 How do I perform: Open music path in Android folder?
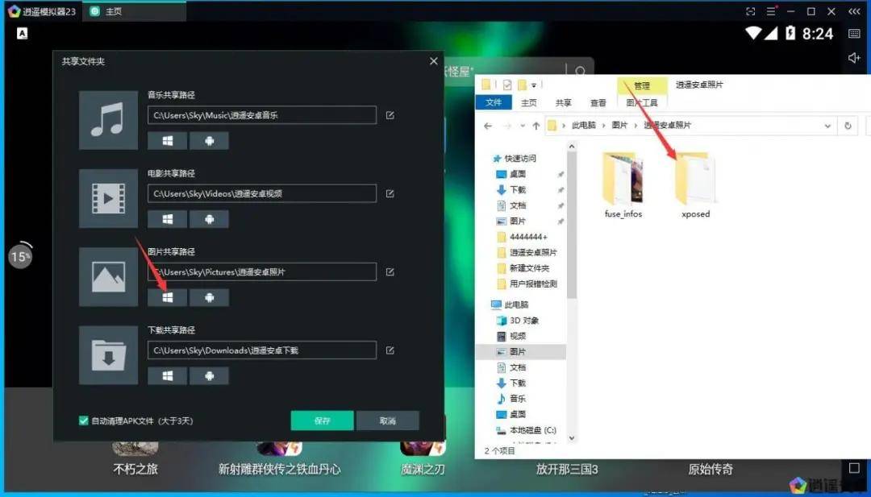click(x=209, y=141)
